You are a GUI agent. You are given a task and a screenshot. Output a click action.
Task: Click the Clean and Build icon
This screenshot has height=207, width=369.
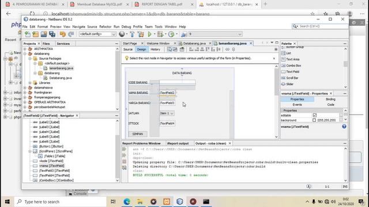click(141, 34)
